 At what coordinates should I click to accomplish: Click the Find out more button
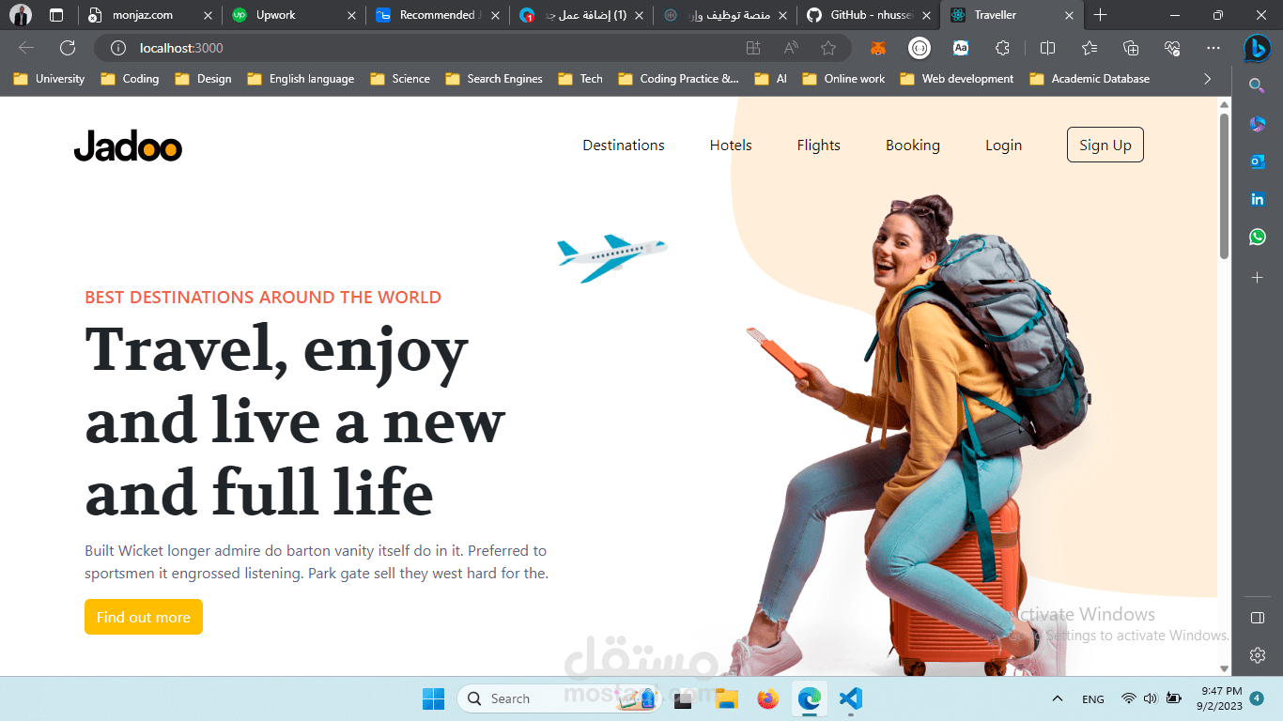[144, 617]
